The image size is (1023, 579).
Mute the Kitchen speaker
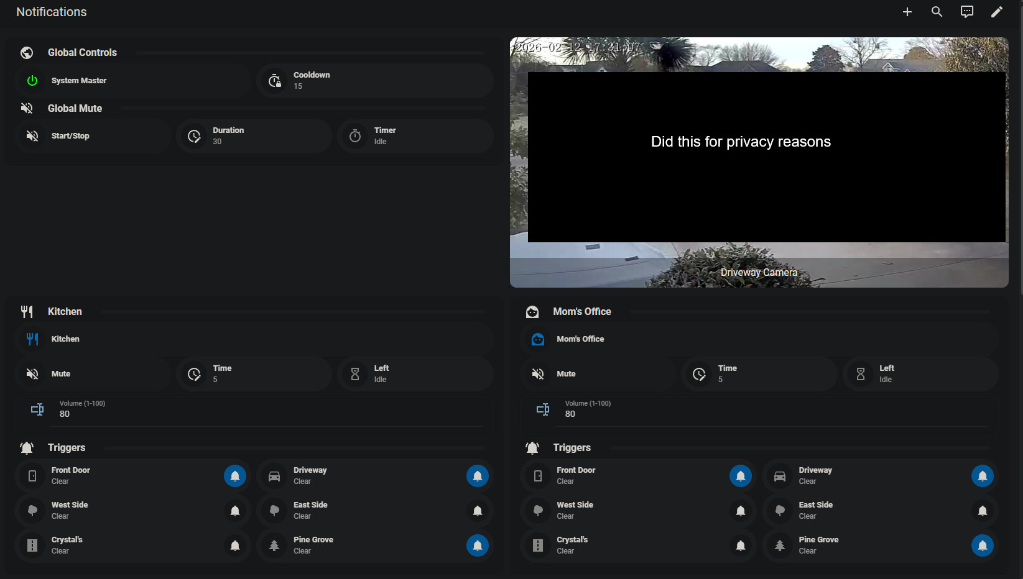(x=92, y=374)
